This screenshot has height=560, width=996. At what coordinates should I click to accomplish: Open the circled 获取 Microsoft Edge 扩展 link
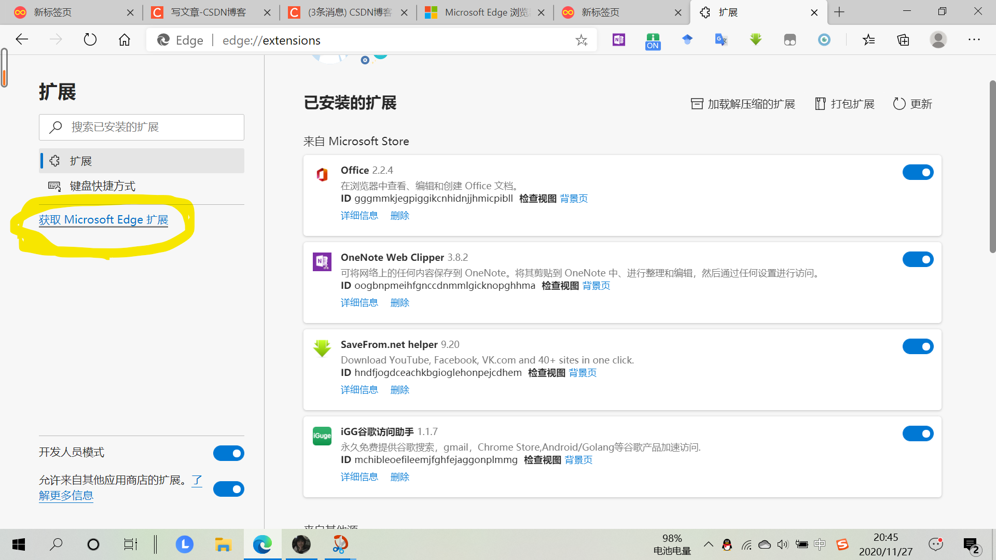coord(103,219)
